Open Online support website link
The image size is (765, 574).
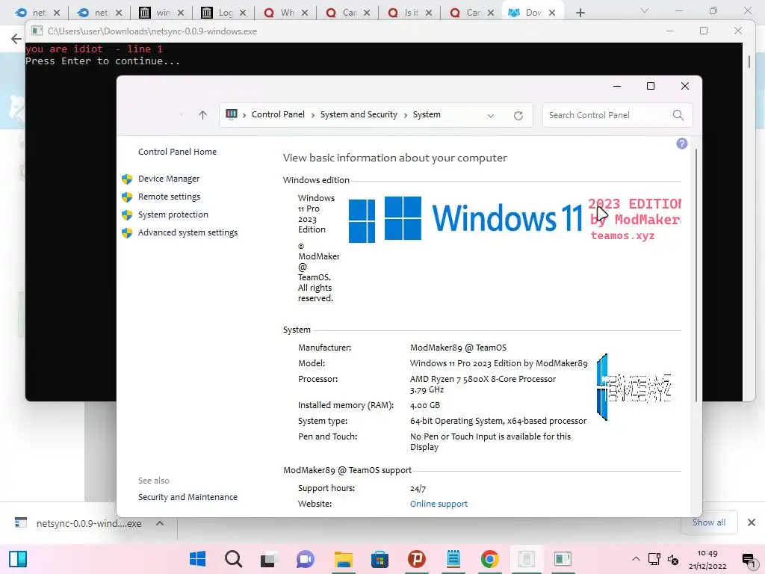[x=439, y=504]
